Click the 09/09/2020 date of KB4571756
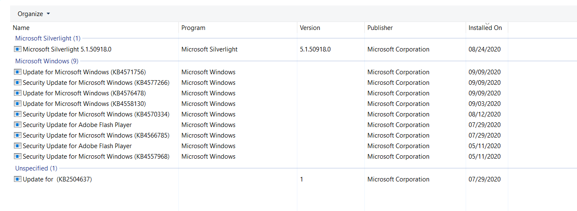This screenshot has width=577, height=211. tap(485, 72)
